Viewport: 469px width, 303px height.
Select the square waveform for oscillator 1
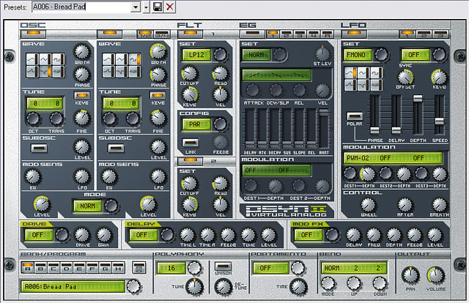[59, 59]
